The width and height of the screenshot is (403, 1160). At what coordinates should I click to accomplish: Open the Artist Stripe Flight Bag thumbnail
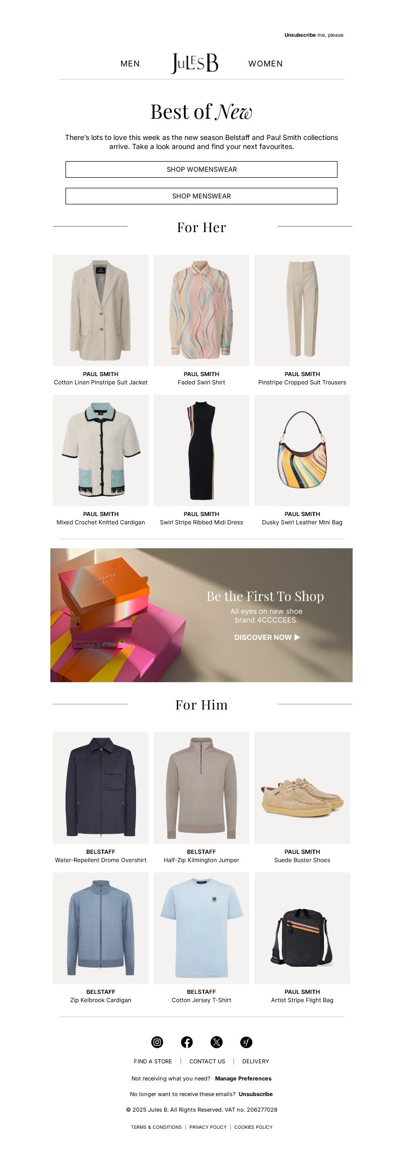(302, 928)
